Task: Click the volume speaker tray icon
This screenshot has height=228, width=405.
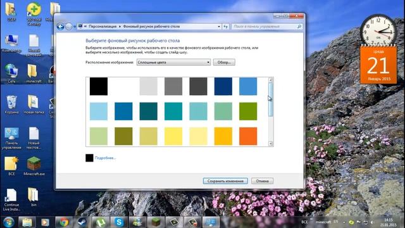Action: point(373,222)
